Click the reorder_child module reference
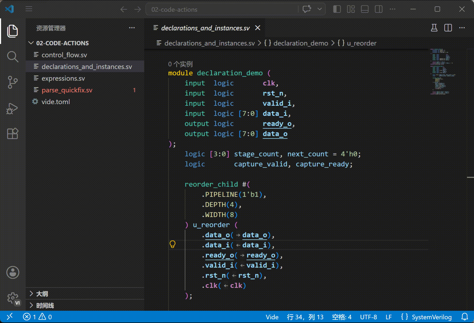474x323 pixels. [211, 184]
